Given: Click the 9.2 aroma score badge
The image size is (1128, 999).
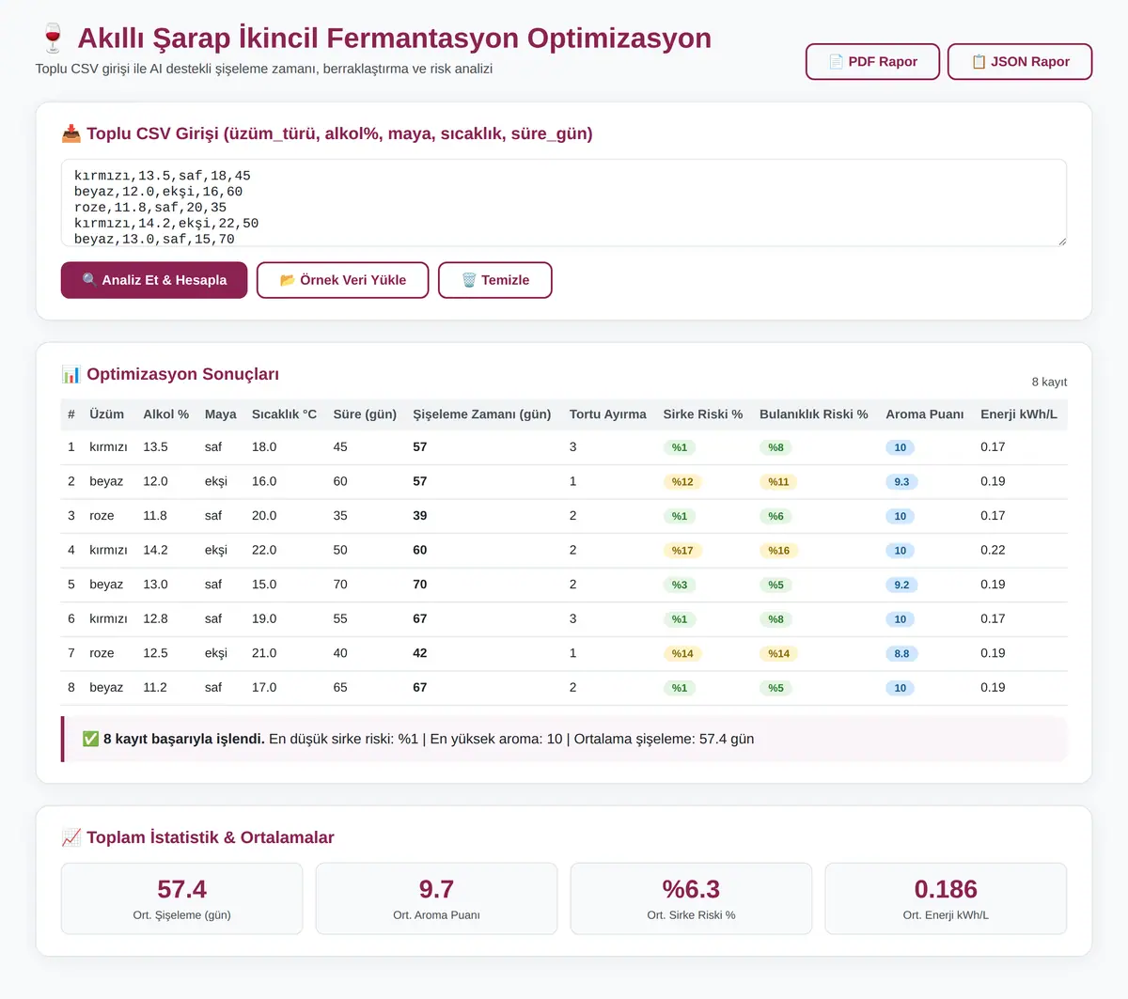Looking at the screenshot, I should (x=901, y=585).
